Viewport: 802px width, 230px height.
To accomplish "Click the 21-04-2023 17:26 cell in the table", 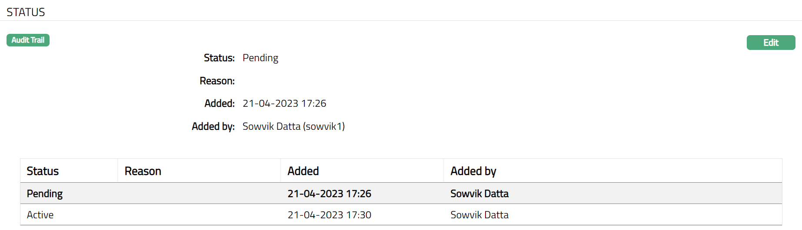I will (329, 194).
